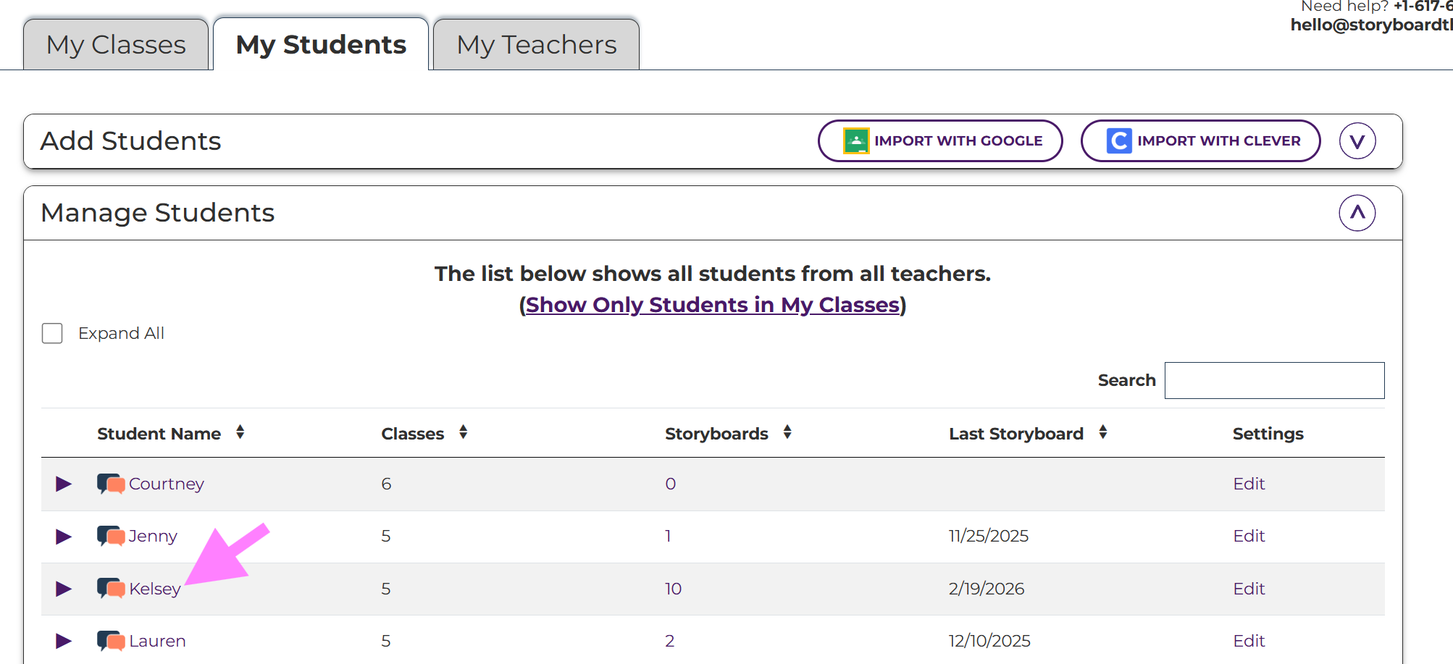The image size is (1453, 664).
Task: Edit settings for Jenny
Action: (x=1249, y=537)
